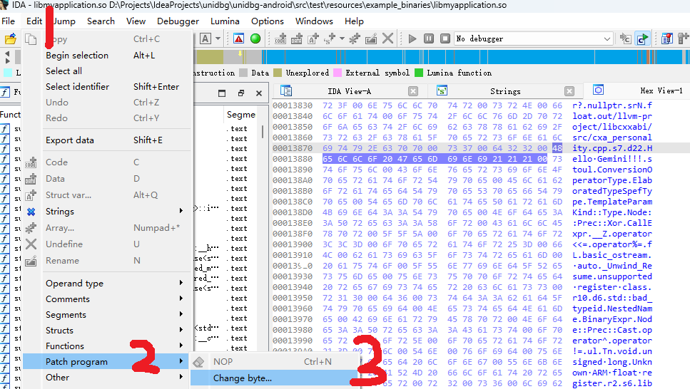Image resolution: width=690 pixels, height=389 pixels.
Task: Click the Undefine X toolbar icon
Action: [387, 38]
